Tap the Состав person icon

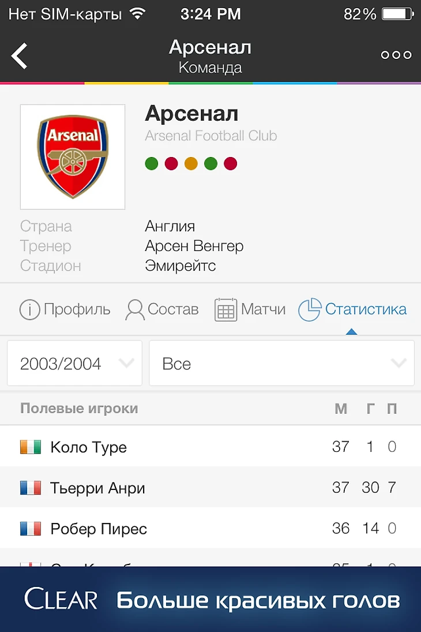coord(135,310)
